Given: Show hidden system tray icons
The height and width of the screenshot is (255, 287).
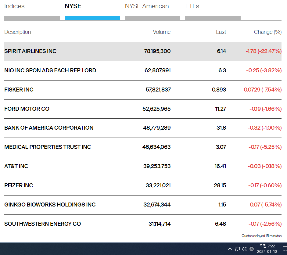Looking at the screenshot, I should pos(230,249).
